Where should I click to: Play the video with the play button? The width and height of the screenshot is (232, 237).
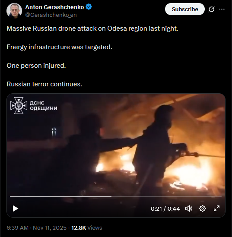pos(16,209)
